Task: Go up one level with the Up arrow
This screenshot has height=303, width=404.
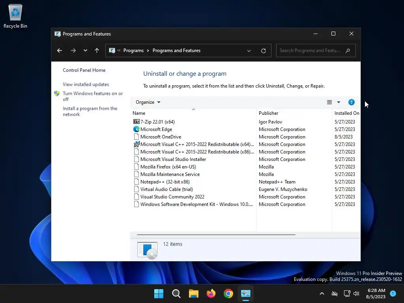Action: click(x=97, y=50)
